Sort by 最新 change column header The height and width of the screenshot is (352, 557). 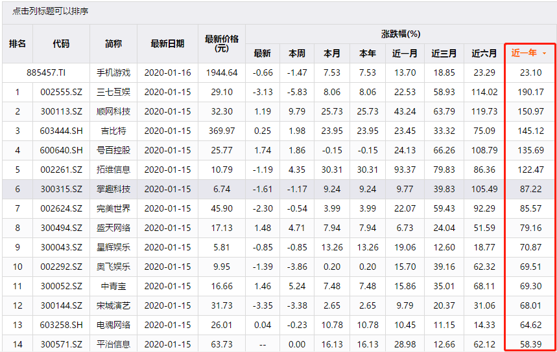coord(263,54)
